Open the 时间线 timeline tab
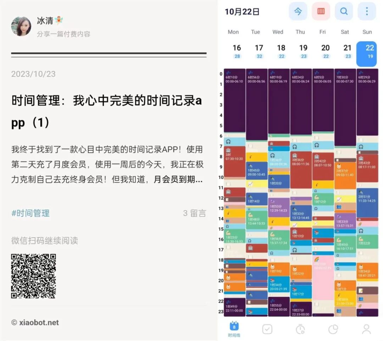Screen dimensions: 383x341 [234, 329]
